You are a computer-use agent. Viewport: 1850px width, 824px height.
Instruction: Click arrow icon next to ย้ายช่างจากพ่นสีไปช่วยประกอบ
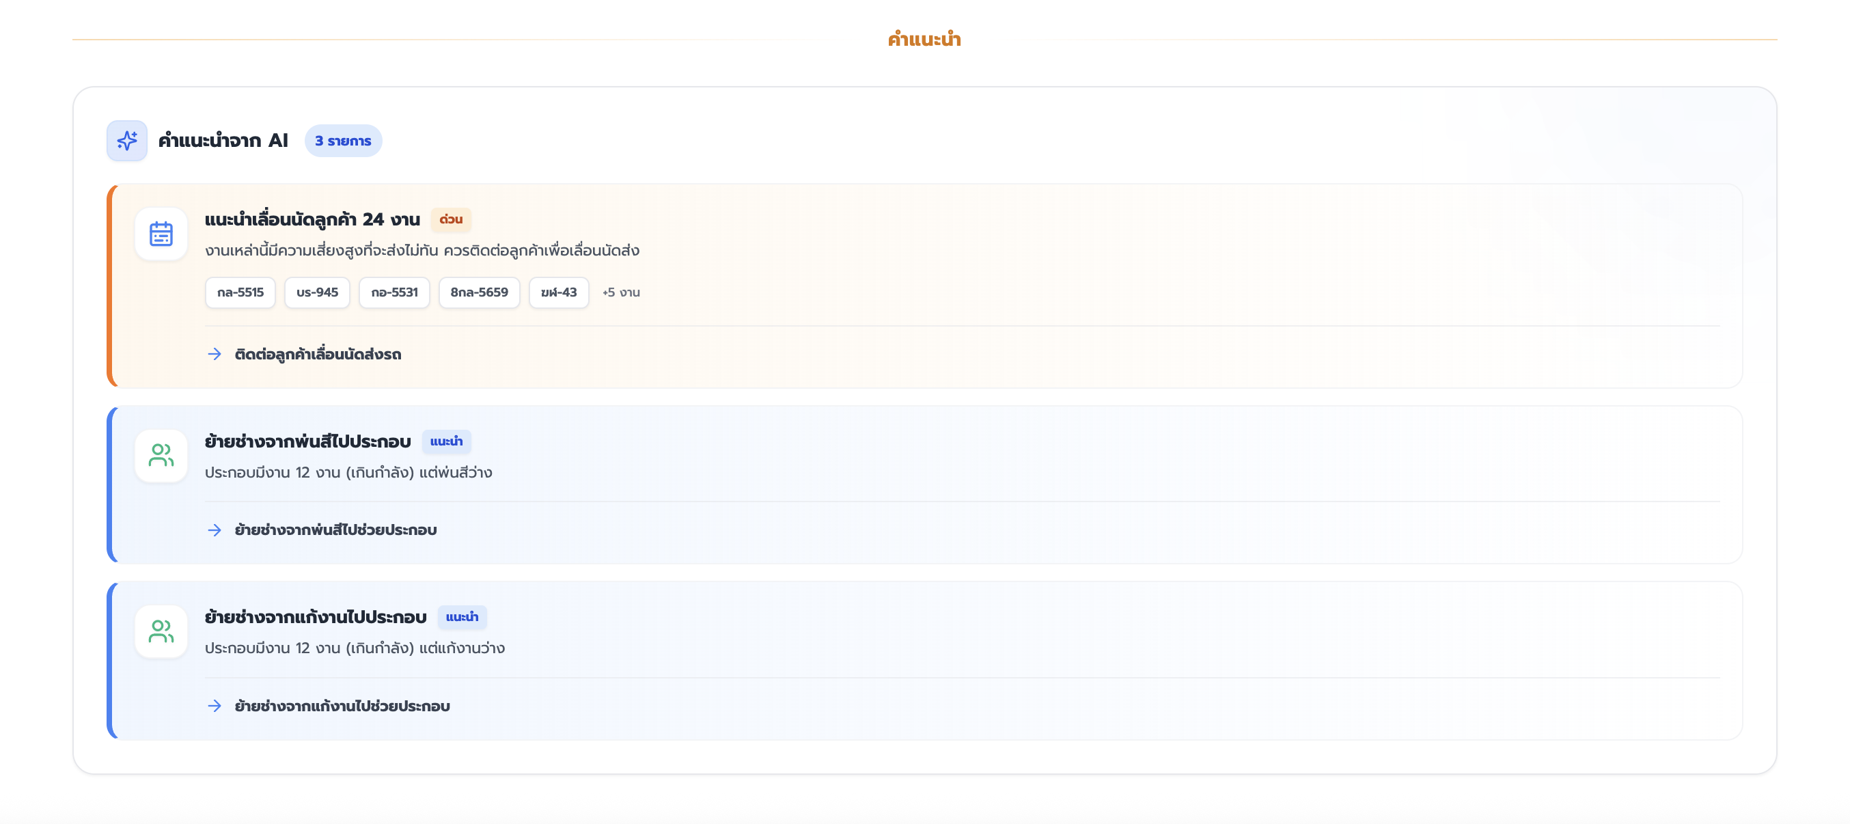(x=215, y=530)
